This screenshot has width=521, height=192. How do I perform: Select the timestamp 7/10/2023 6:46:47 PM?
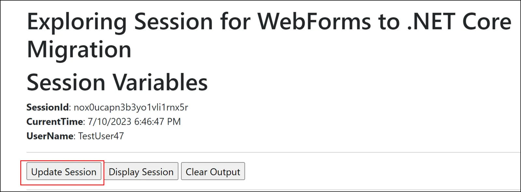[x=135, y=122]
